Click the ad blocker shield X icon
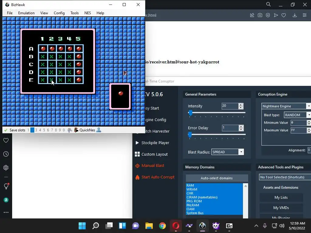Viewport: 311px width, 233px height. point(268,15)
